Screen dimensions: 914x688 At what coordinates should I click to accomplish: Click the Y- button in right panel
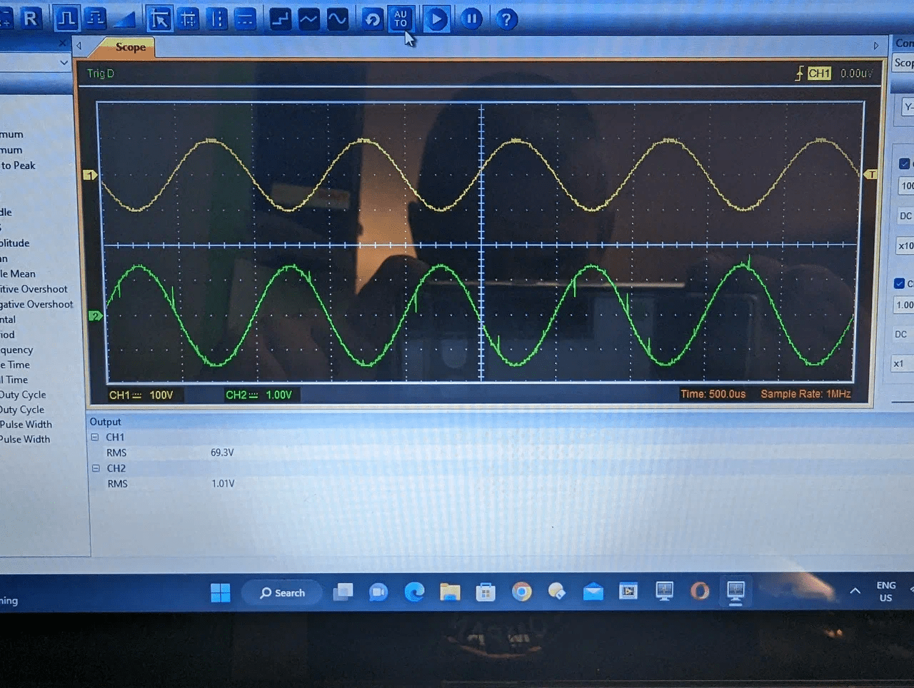tap(908, 107)
